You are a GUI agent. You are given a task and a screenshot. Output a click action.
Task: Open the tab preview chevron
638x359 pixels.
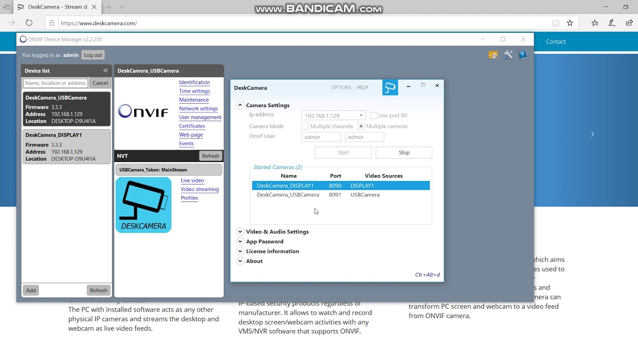tap(122, 7)
